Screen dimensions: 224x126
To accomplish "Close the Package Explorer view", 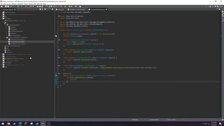I will point(15,9).
